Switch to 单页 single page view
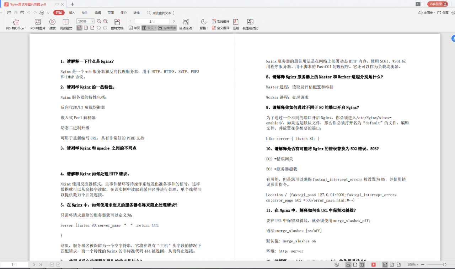Screen dimensions: 455x269 [x=134, y=28]
